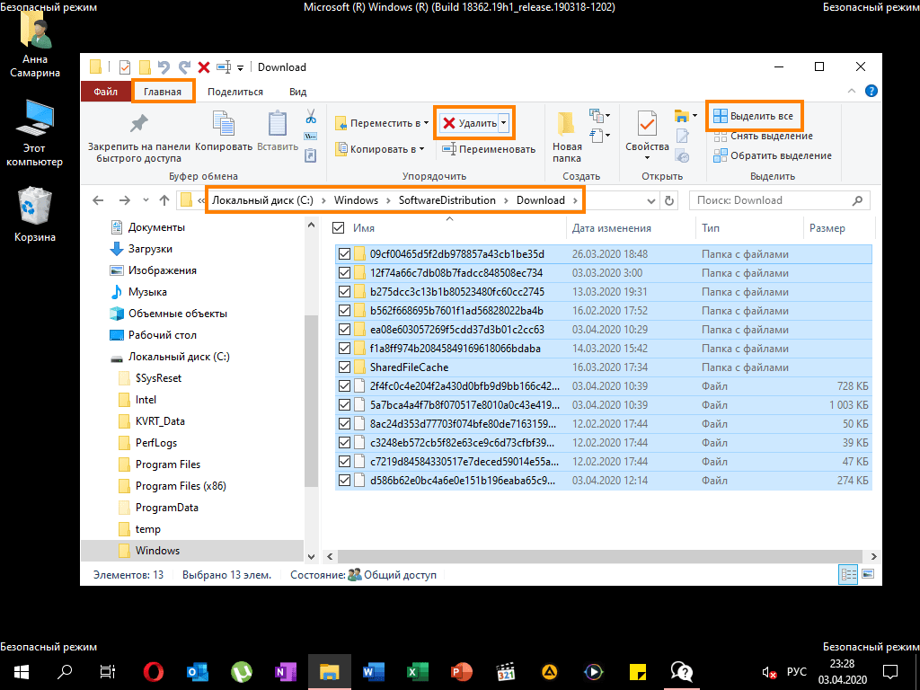The height and width of the screenshot is (690, 920).
Task: Switch to the Вид tab
Action: [298, 92]
